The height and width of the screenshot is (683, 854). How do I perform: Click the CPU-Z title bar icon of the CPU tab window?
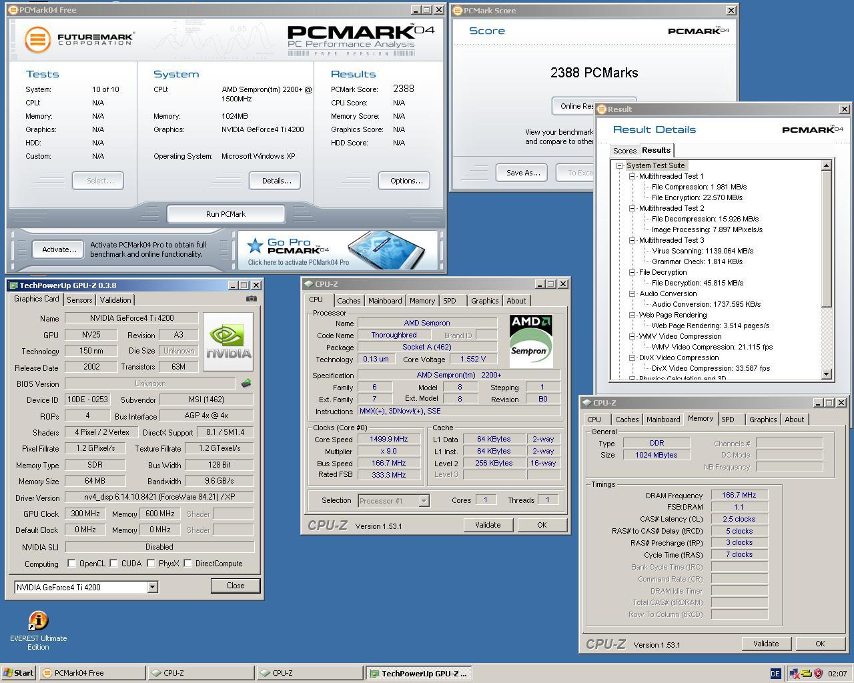[309, 284]
